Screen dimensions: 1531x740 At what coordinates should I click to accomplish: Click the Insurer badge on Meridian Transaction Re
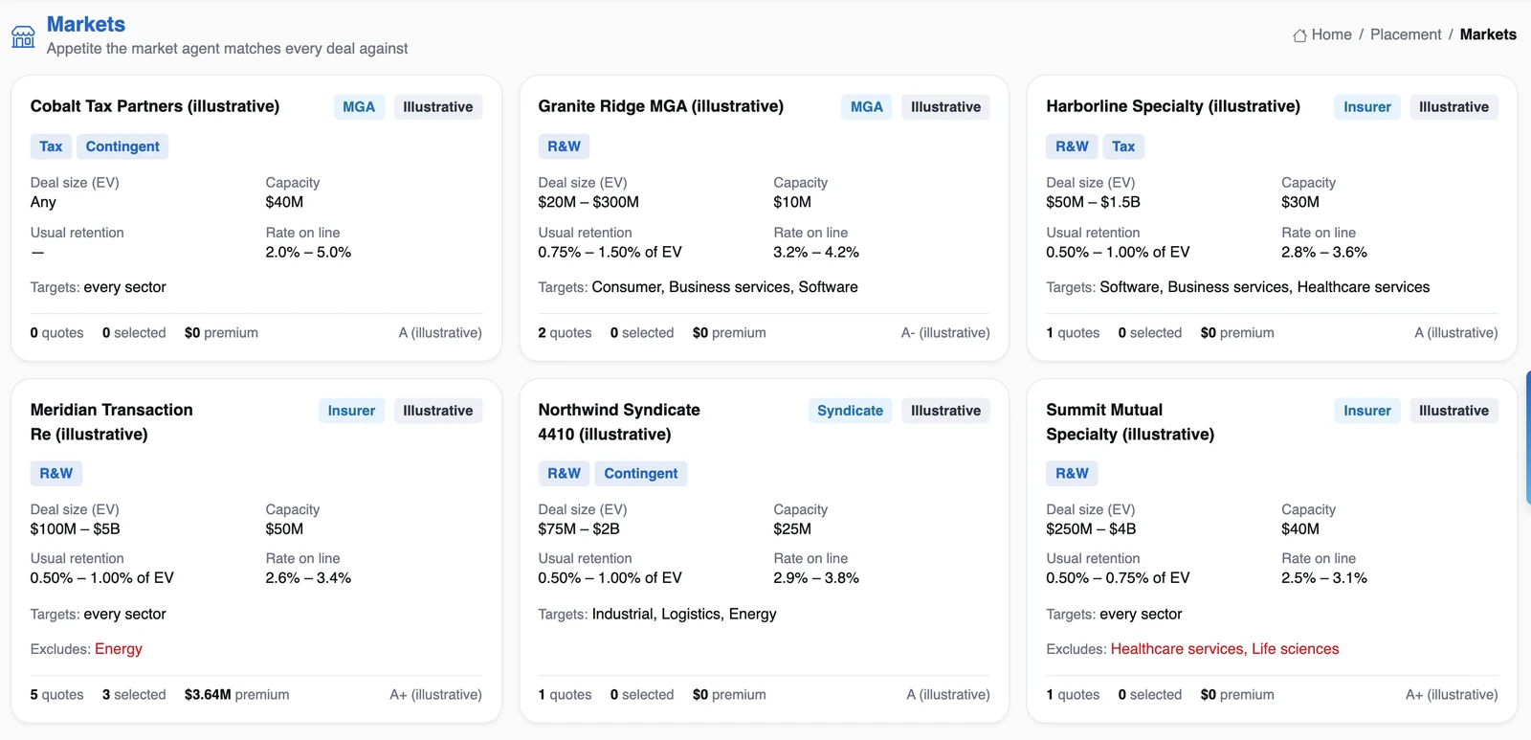tap(351, 411)
